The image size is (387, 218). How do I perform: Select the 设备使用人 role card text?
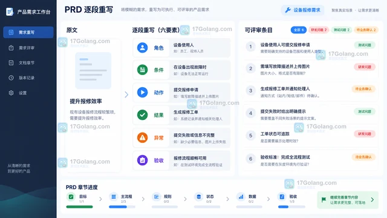tap(183, 45)
